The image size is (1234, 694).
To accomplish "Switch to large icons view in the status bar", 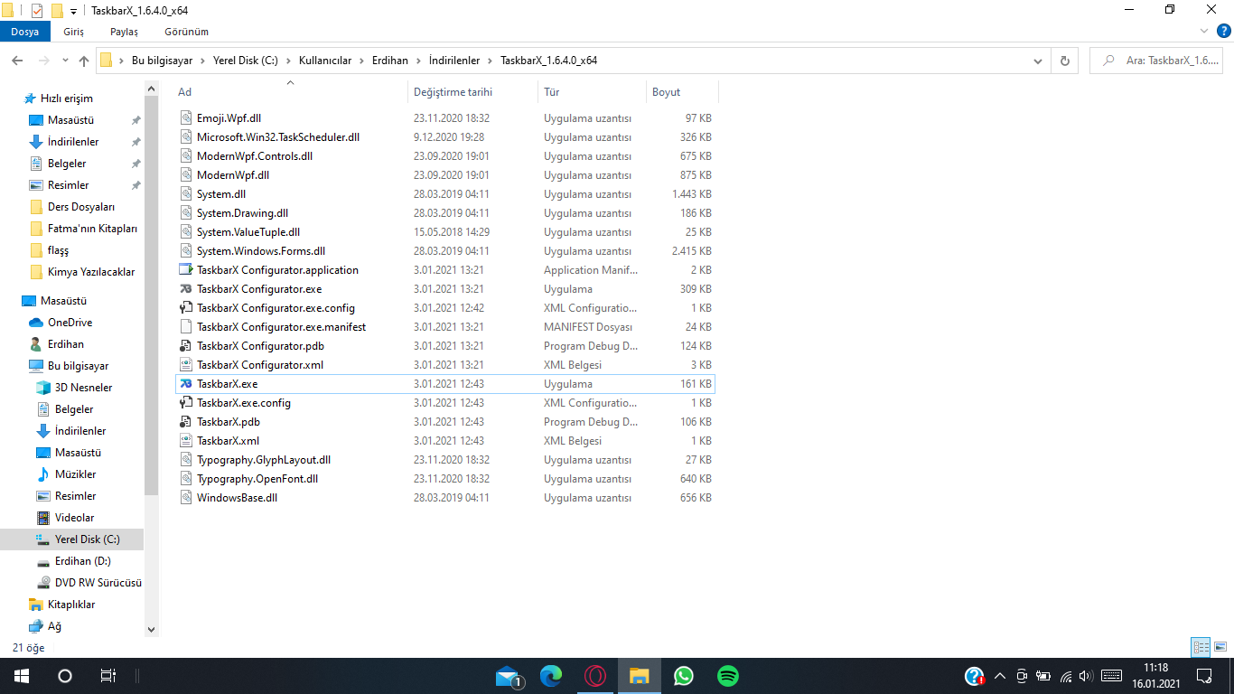I will pos(1220,647).
